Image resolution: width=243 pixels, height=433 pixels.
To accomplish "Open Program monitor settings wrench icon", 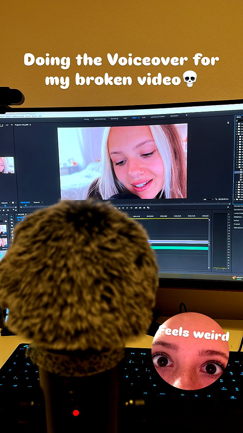I will [216, 199].
